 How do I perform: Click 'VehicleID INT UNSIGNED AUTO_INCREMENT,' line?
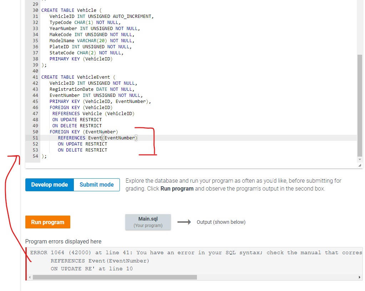pos(101,16)
